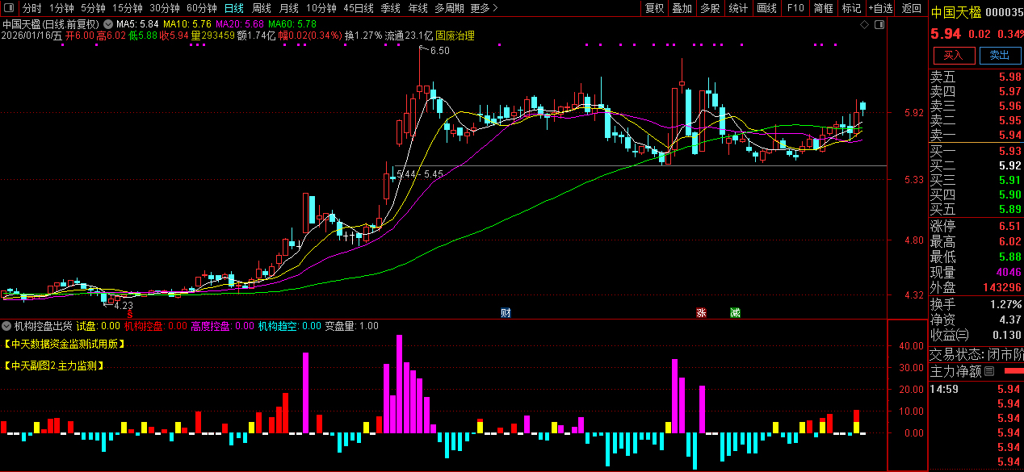Click the 买二 bid price 5.92

click(1009, 165)
